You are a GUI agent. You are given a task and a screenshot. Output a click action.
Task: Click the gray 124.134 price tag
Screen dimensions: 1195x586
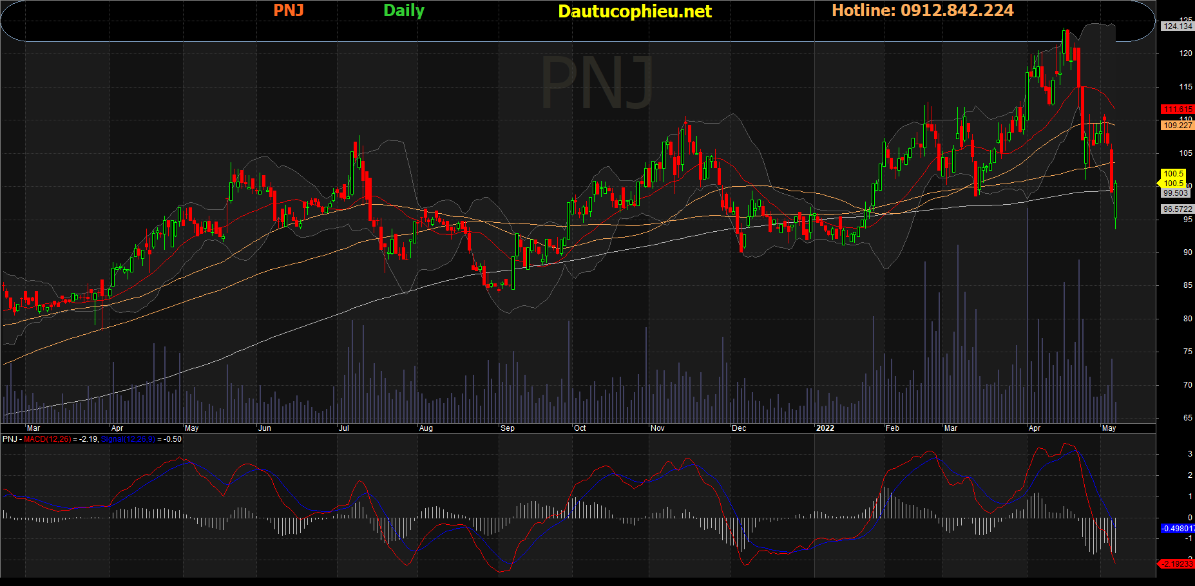click(1177, 26)
